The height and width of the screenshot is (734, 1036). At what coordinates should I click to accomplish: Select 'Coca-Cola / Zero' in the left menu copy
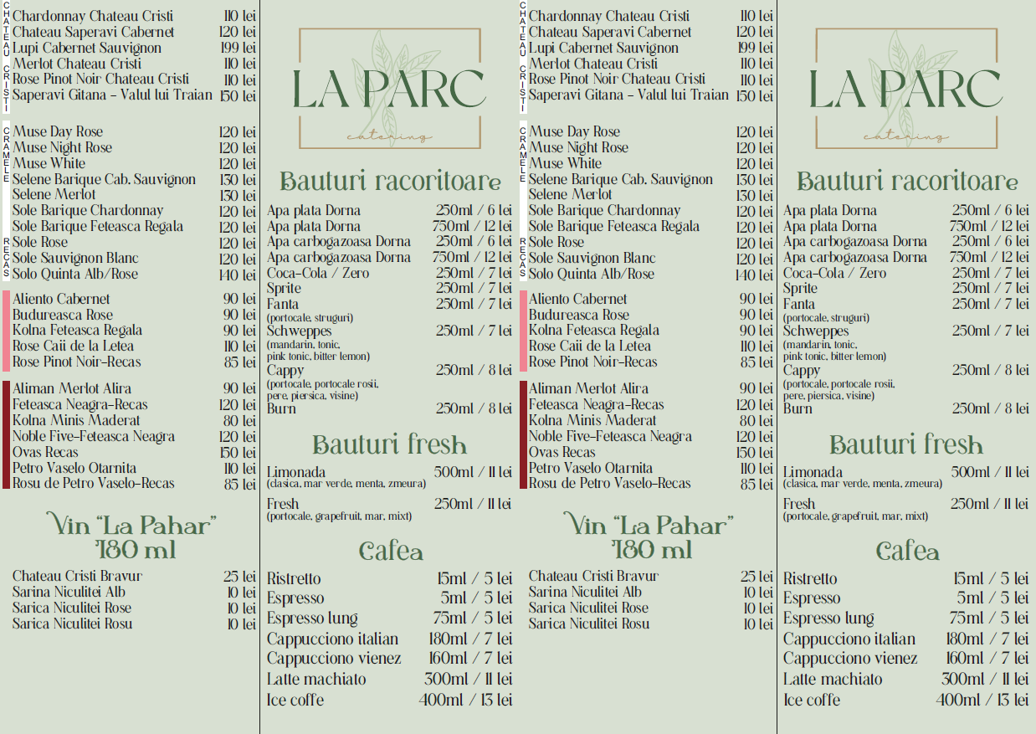tap(318, 273)
